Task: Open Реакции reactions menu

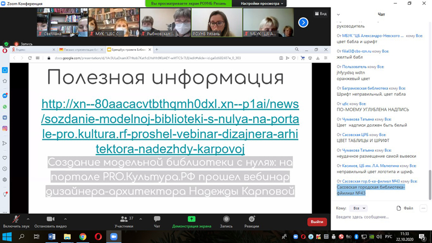Action: click(x=251, y=221)
